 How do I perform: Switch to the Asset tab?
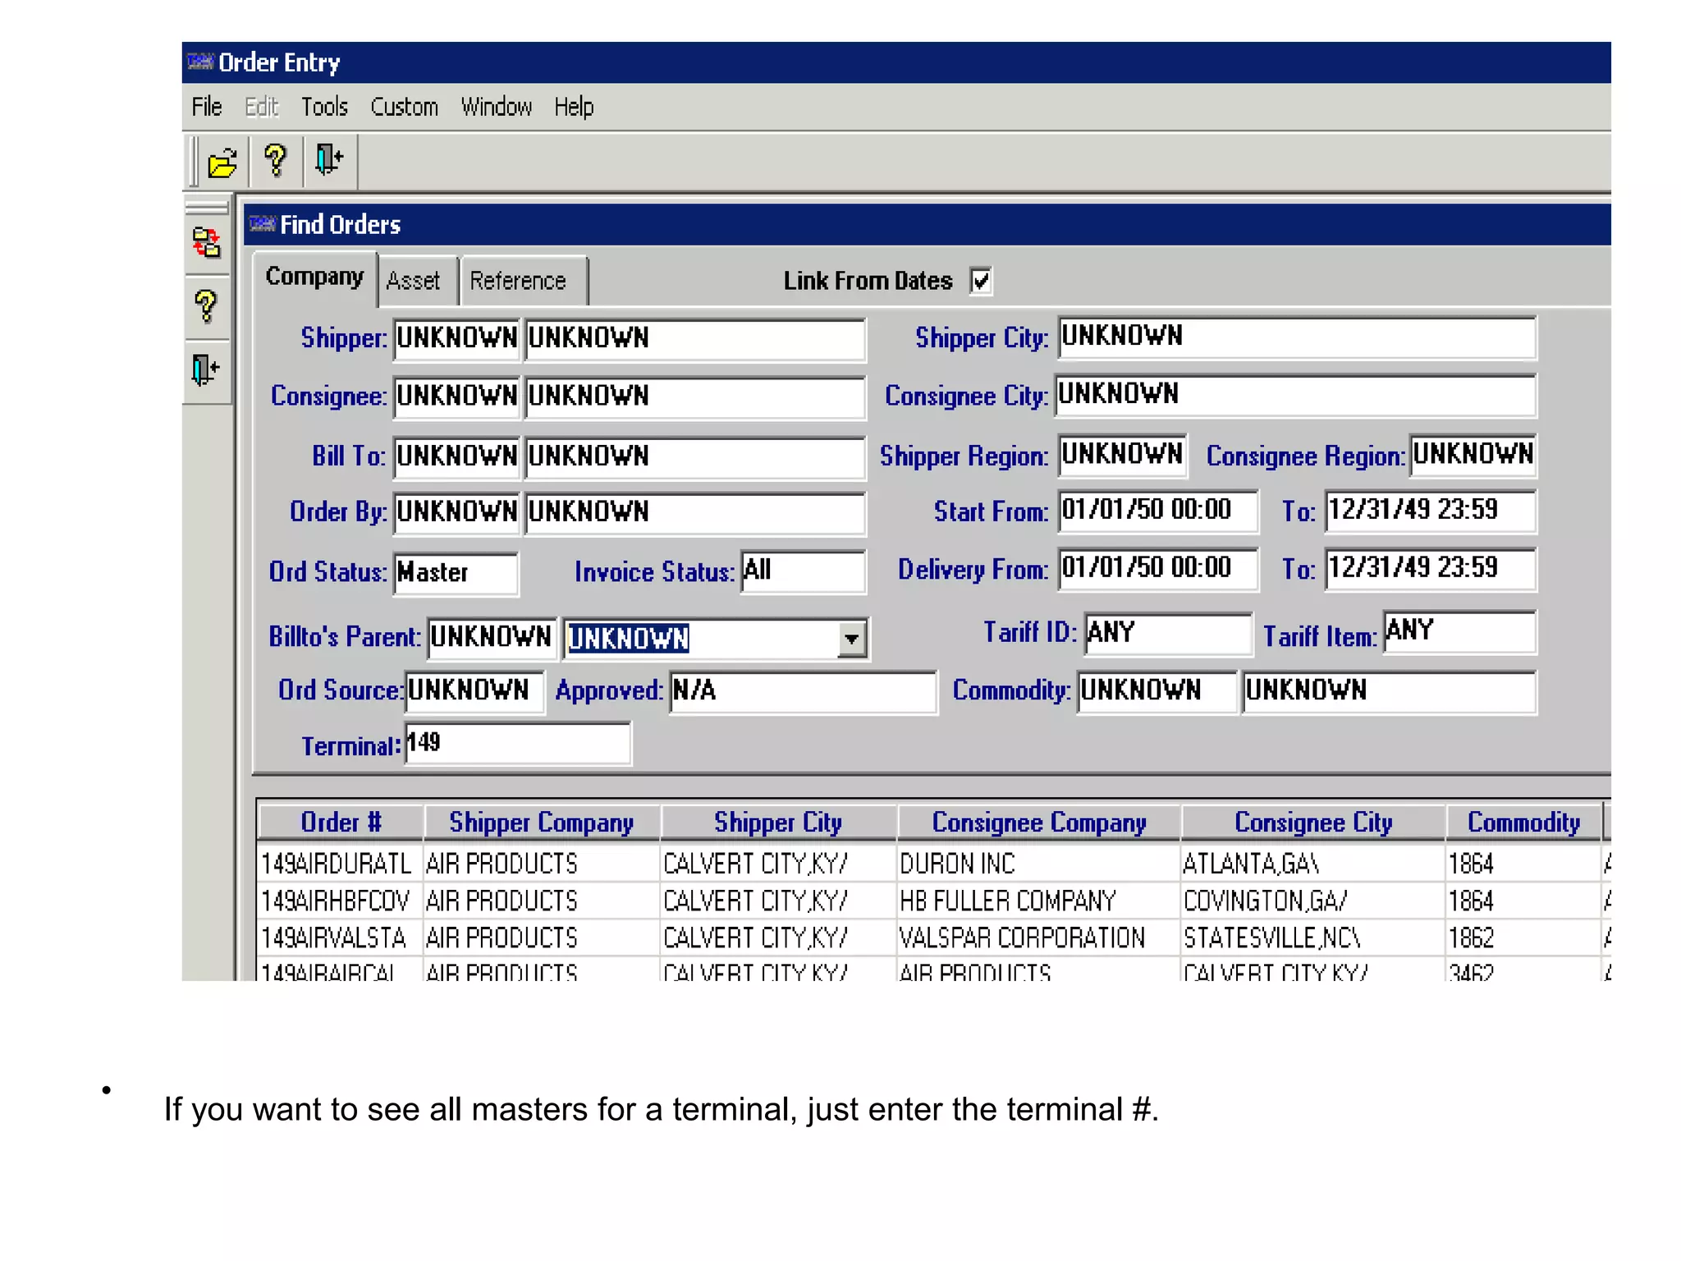[x=414, y=282]
